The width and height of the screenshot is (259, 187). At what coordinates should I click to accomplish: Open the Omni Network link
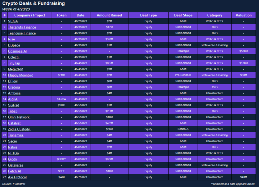19,117
